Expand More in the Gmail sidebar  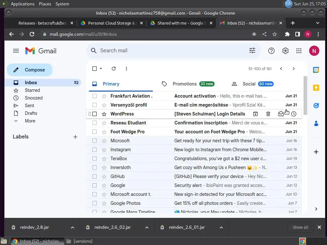coord(30,121)
